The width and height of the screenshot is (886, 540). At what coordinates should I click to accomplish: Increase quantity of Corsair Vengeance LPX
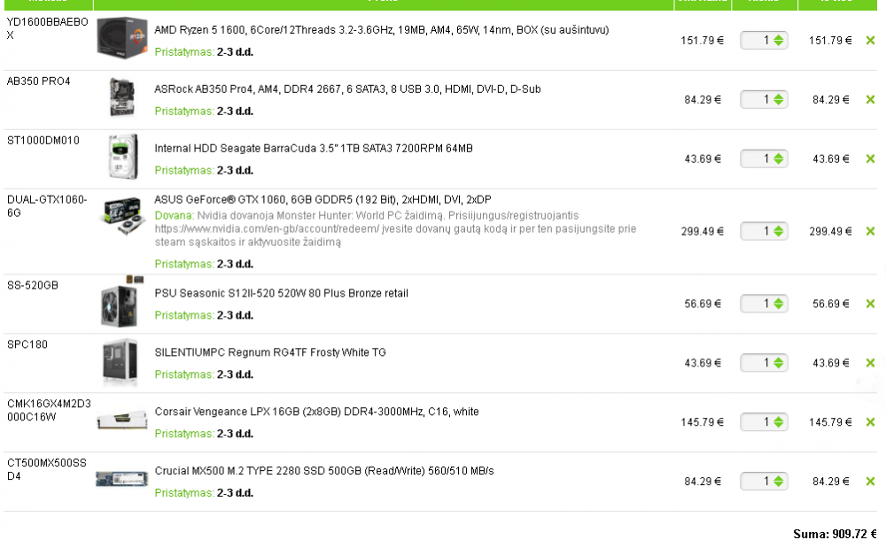[x=779, y=419]
